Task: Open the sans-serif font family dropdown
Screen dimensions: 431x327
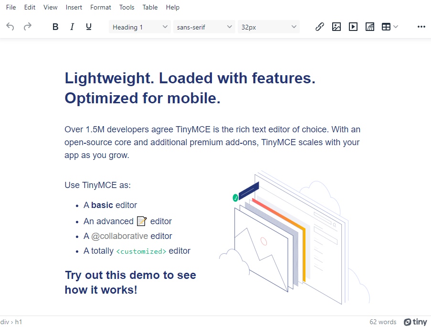Action: (x=204, y=27)
